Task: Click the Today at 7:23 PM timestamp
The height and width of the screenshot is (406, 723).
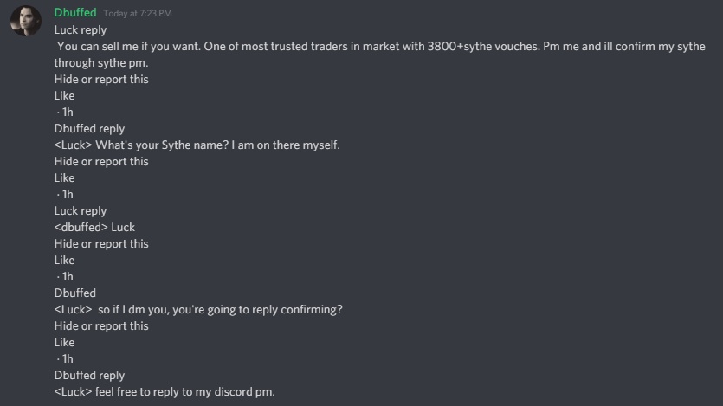Action: [x=138, y=13]
